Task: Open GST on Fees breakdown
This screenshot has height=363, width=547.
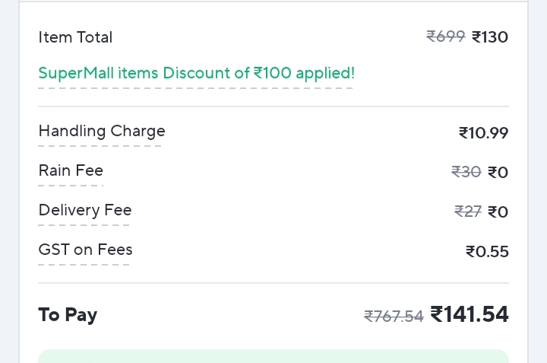Action: point(85,250)
